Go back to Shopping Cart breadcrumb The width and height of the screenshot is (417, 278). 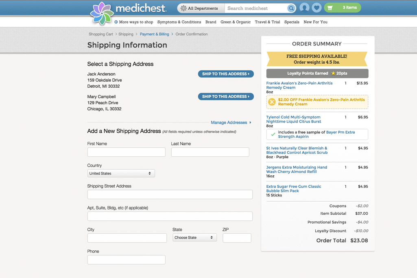click(100, 34)
